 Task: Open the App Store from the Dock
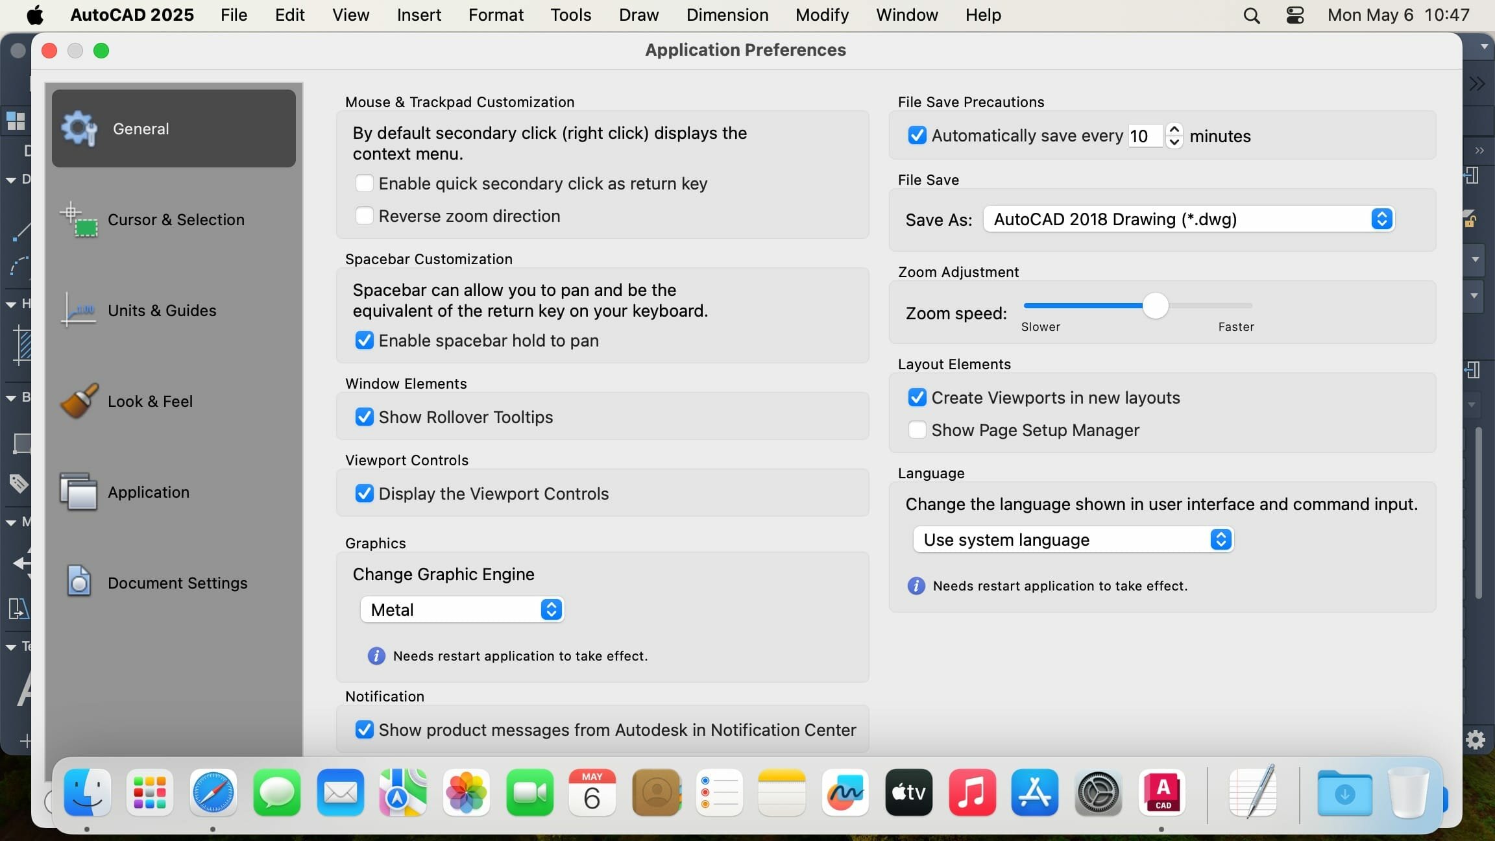coord(1035,792)
